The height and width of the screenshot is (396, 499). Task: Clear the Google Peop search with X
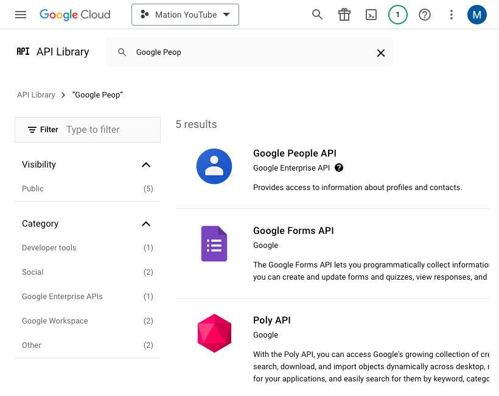[381, 53]
